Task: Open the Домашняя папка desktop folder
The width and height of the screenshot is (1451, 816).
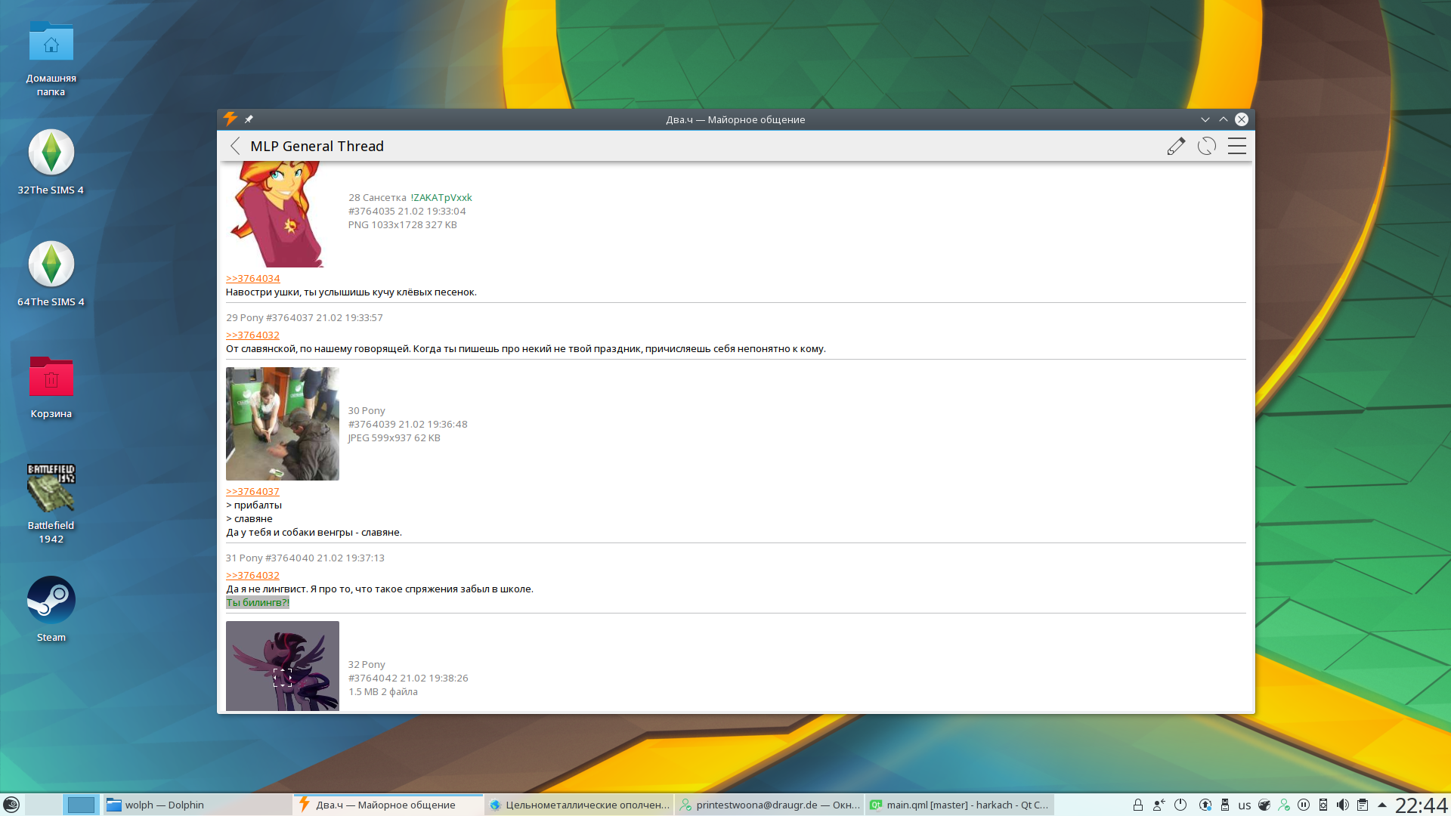Action: click(x=51, y=59)
